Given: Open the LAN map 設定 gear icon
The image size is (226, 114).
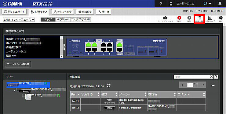Looking at the screenshot, I should coord(221,19).
